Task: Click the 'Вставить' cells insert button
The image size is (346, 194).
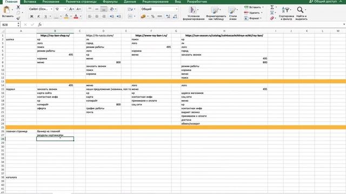Action: click(254, 7)
